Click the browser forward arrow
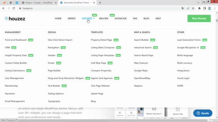This screenshot has width=218, height=122. [x=9, y=8]
